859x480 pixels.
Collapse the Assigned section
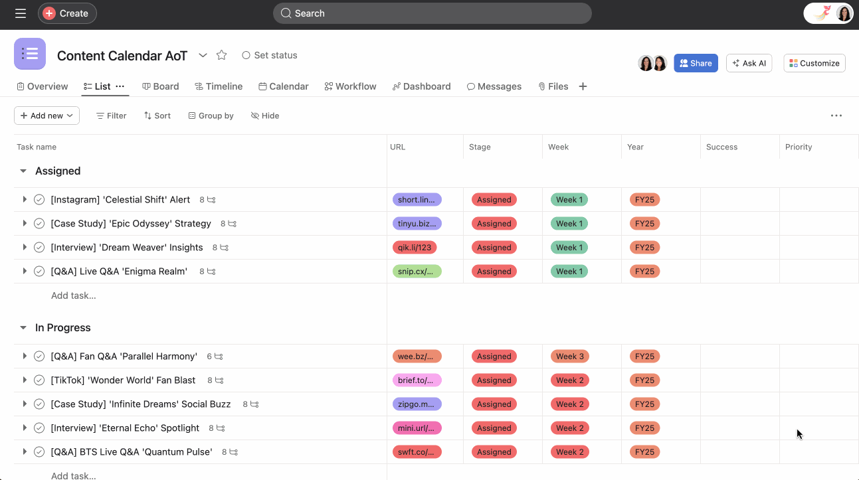pos(23,171)
